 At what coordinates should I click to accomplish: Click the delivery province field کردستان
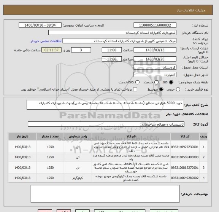coord(155,67)
